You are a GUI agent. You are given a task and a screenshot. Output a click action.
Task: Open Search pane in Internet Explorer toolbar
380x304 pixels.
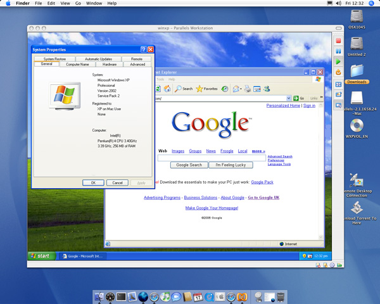184,89
